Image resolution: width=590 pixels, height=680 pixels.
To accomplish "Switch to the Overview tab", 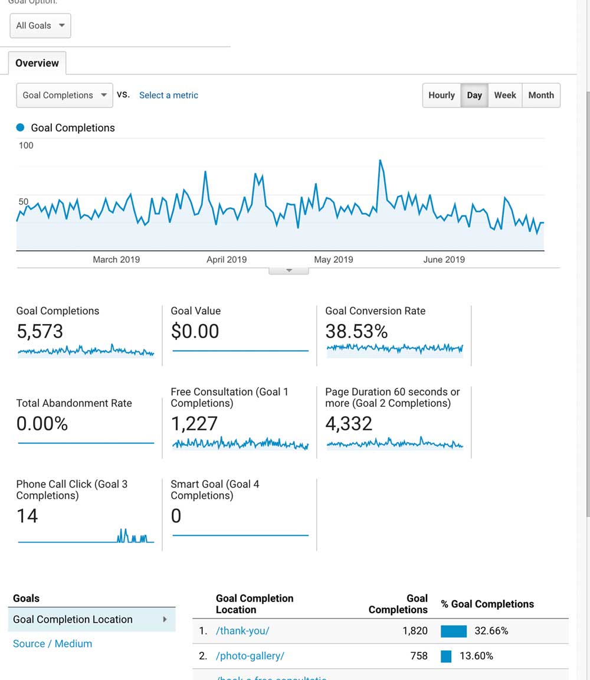I will 37,63.
